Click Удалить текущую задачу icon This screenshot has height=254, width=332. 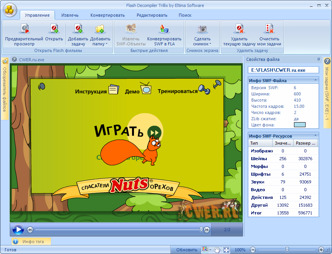click(239, 29)
